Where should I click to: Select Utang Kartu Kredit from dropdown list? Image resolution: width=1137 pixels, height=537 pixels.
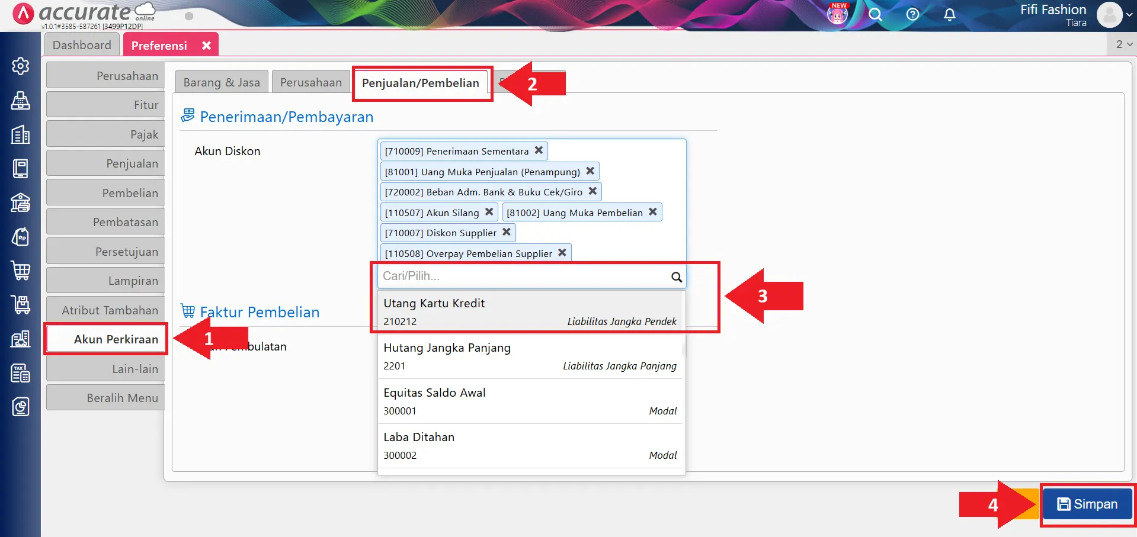pyautogui.click(x=529, y=311)
